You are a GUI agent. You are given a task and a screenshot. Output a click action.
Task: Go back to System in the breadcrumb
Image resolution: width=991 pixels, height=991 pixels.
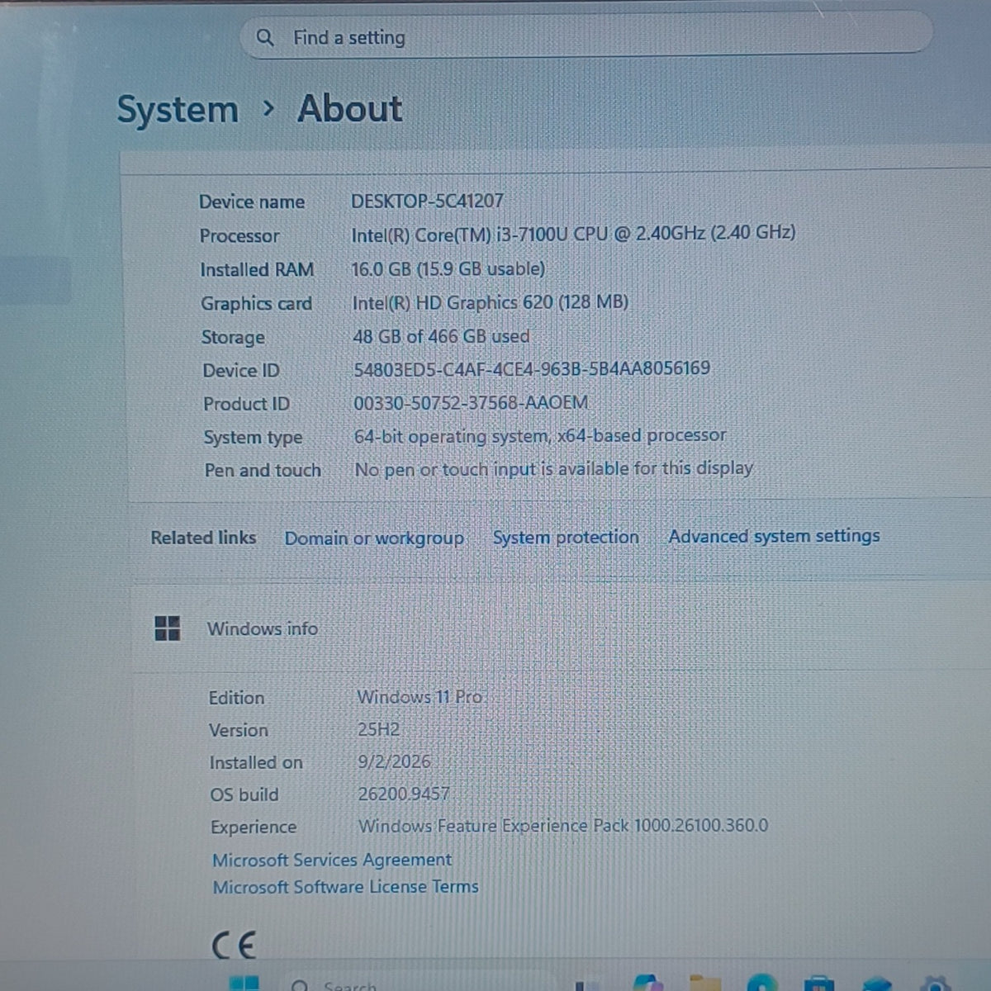(178, 110)
